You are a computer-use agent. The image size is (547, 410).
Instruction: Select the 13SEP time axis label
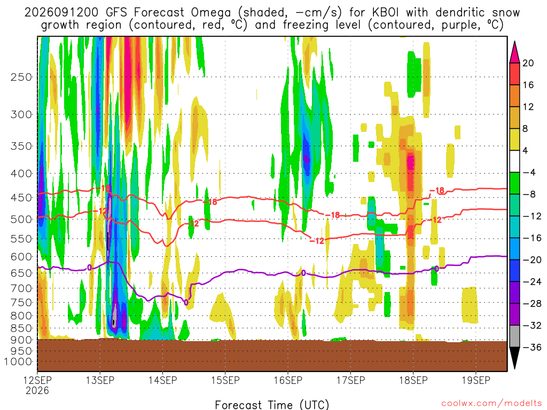tap(100, 380)
